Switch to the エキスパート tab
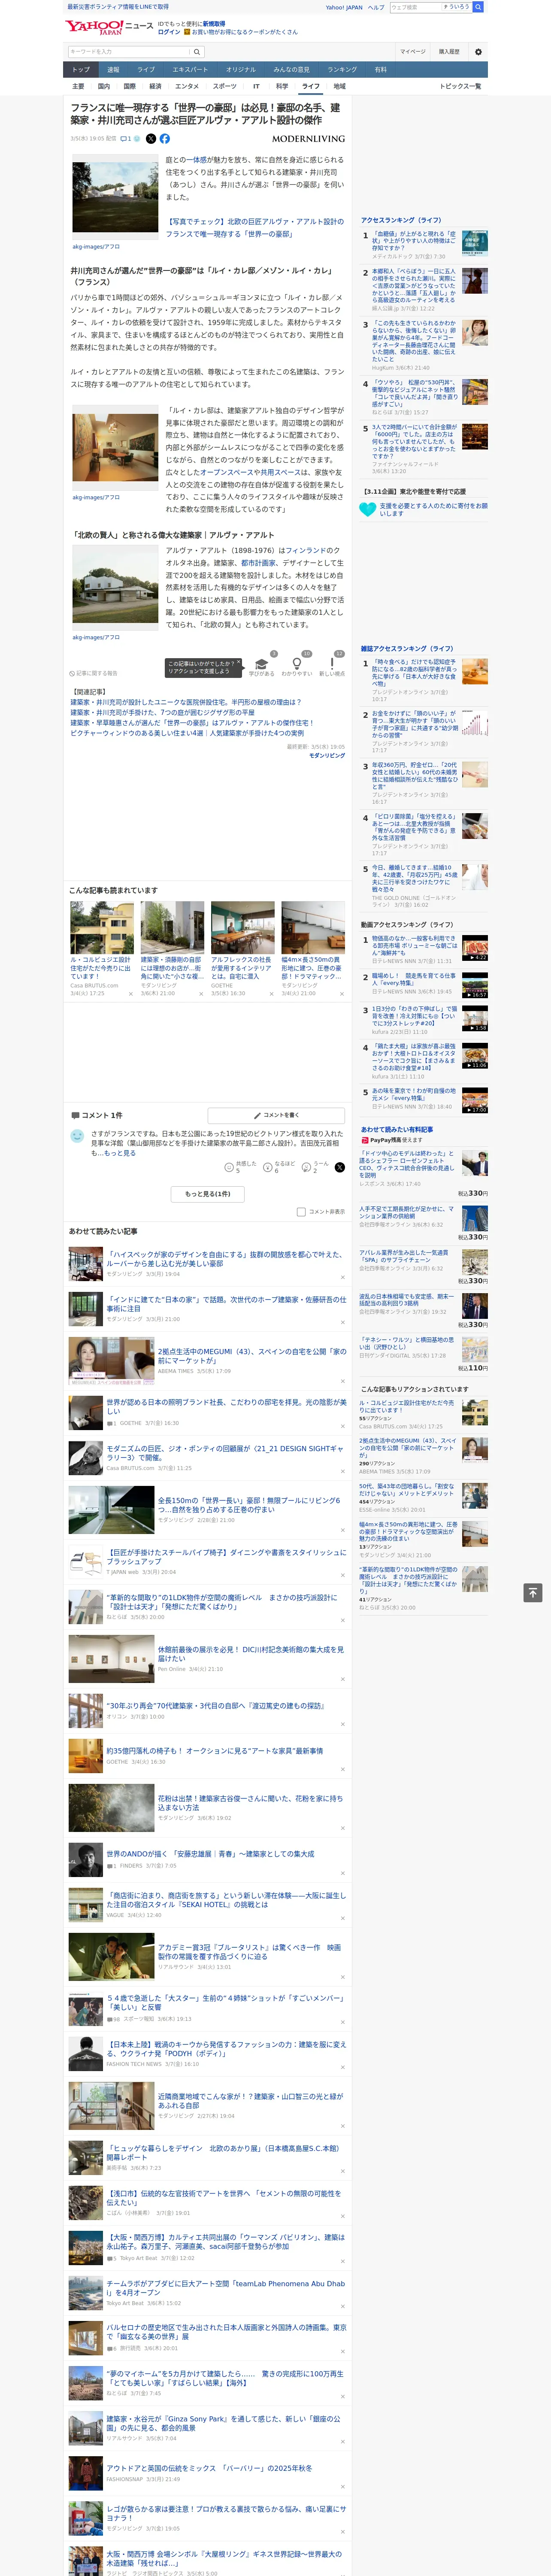The width and height of the screenshot is (551, 2576). [x=190, y=70]
